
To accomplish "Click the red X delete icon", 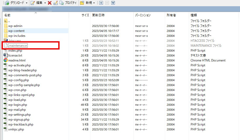I will (50, 3).
